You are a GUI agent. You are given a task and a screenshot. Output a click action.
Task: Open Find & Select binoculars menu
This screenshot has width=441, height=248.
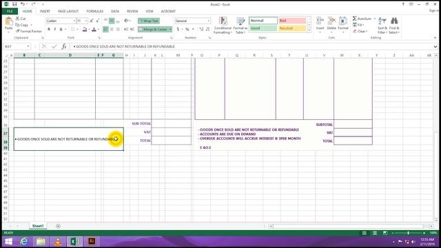coord(394,25)
